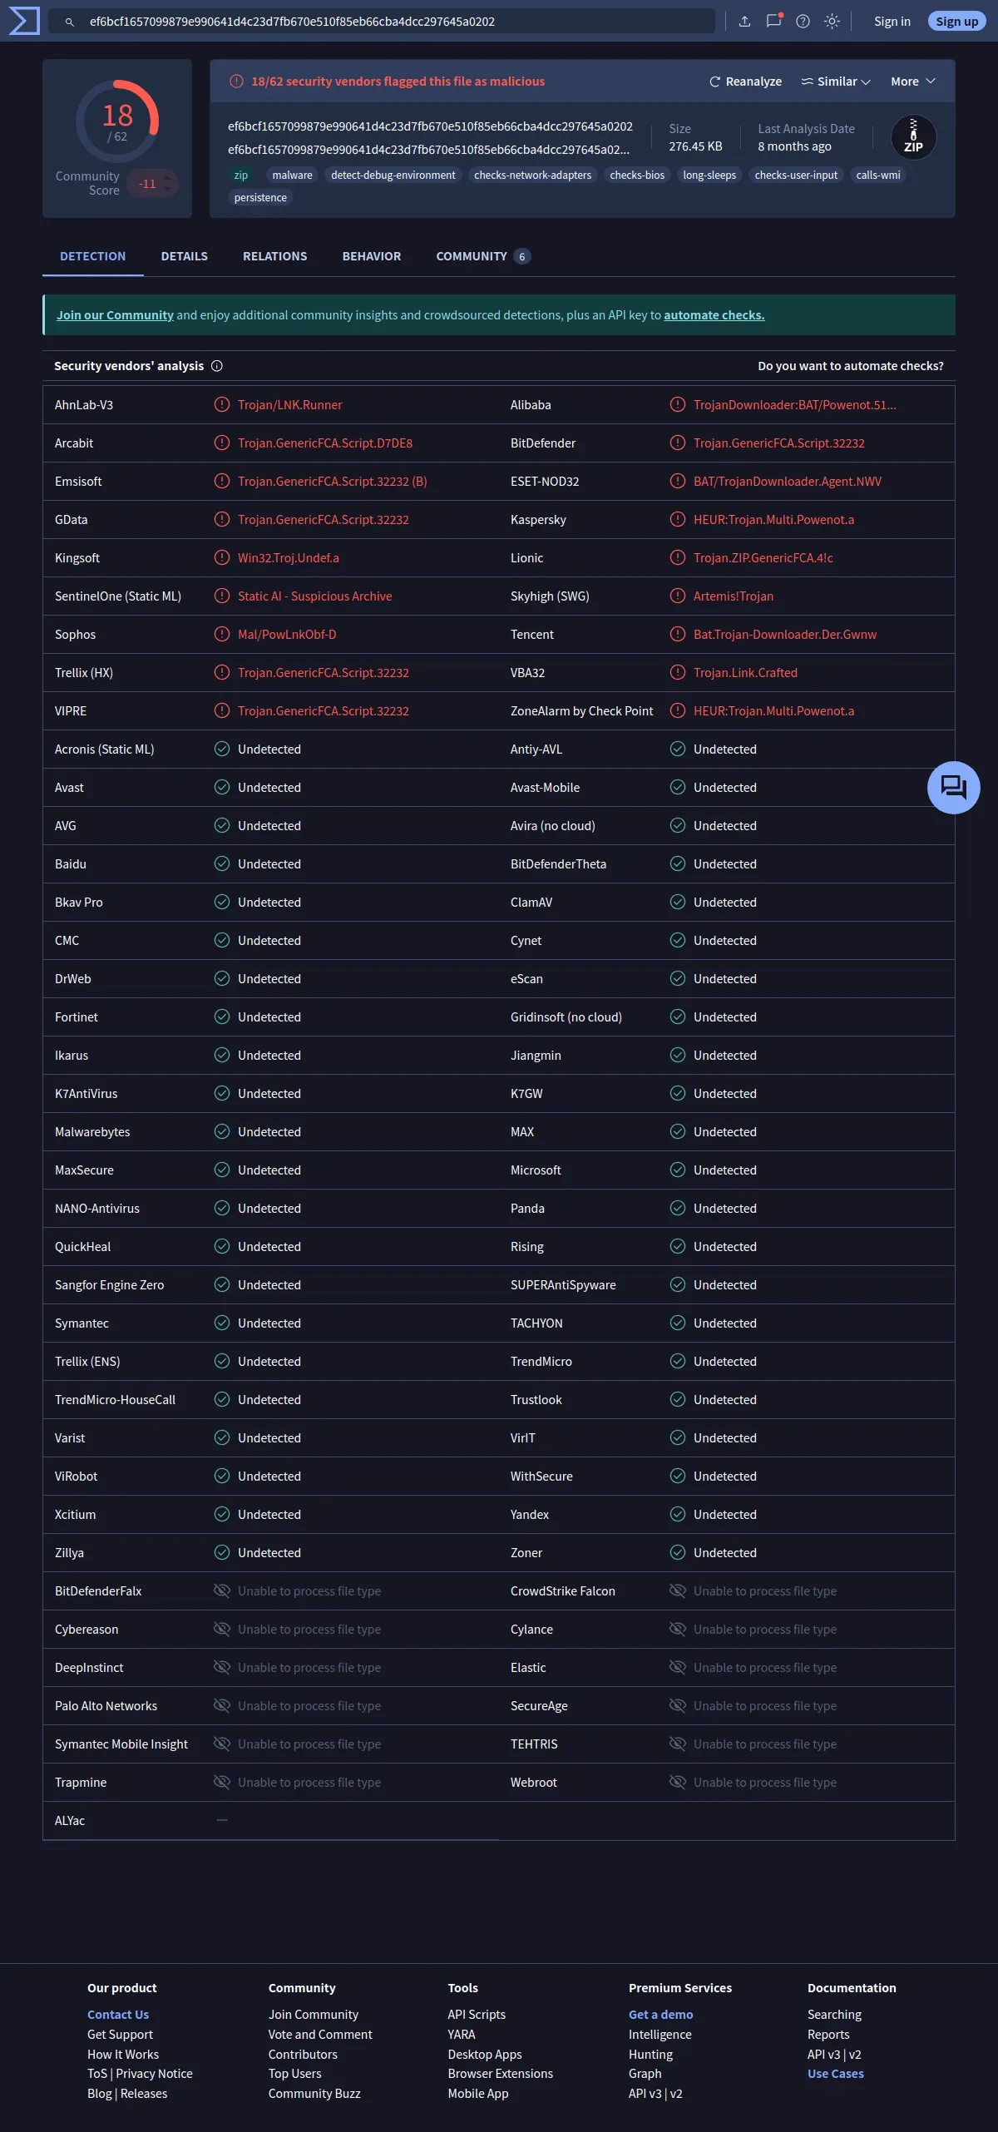Viewport: 998px width, 2132px height.
Task: Click the crossed-eye icon for Webroot
Action: tap(678, 1783)
